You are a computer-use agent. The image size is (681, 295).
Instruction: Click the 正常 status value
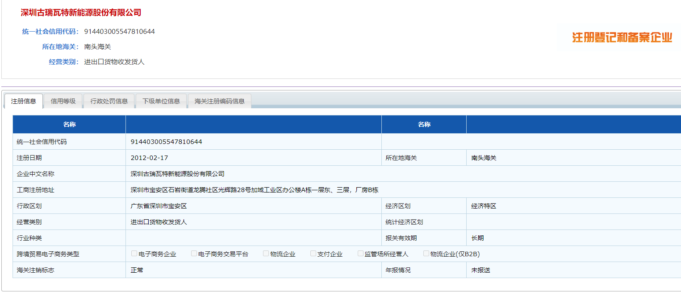point(137,270)
